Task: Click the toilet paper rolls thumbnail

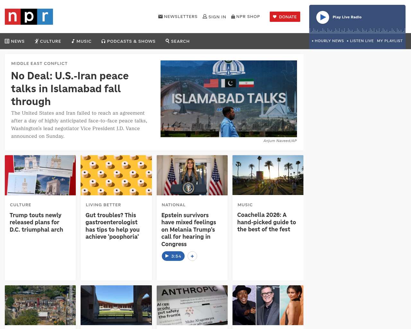Action: [x=116, y=175]
